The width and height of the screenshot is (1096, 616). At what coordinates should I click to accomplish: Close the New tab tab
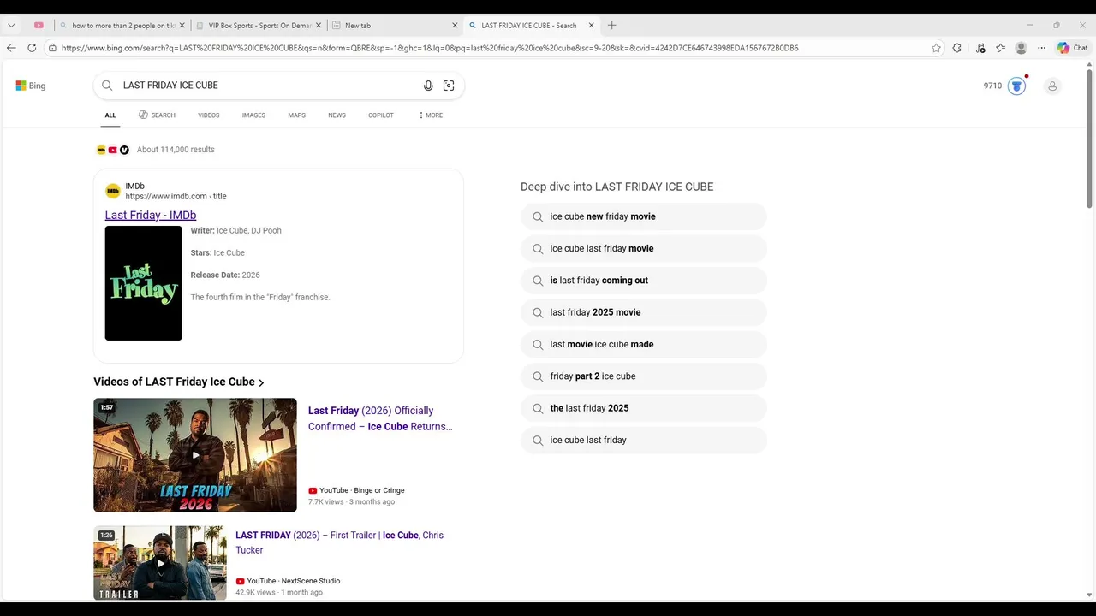[455, 26]
